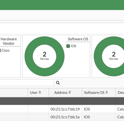Focus the device search input field
The width and height of the screenshot is (124, 121).
[27, 83]
